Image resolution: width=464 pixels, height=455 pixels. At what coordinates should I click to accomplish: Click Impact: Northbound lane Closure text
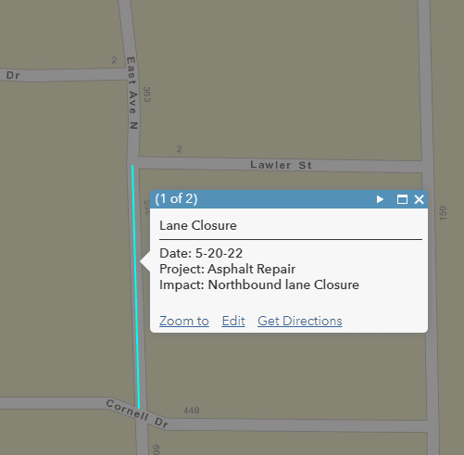pyautogui.click(x=259, y=284)
